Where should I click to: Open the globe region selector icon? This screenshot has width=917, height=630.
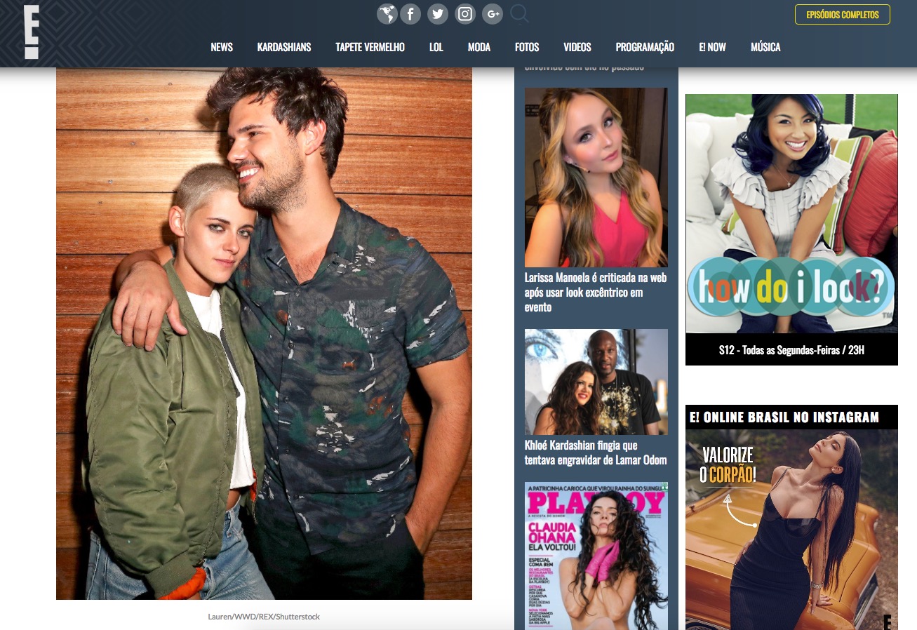[x=387, y=14]
